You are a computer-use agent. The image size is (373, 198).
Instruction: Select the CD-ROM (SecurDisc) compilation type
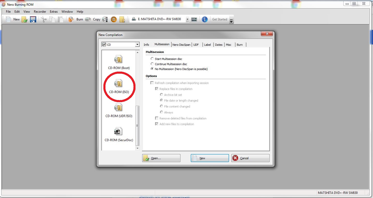coord(119,134)
